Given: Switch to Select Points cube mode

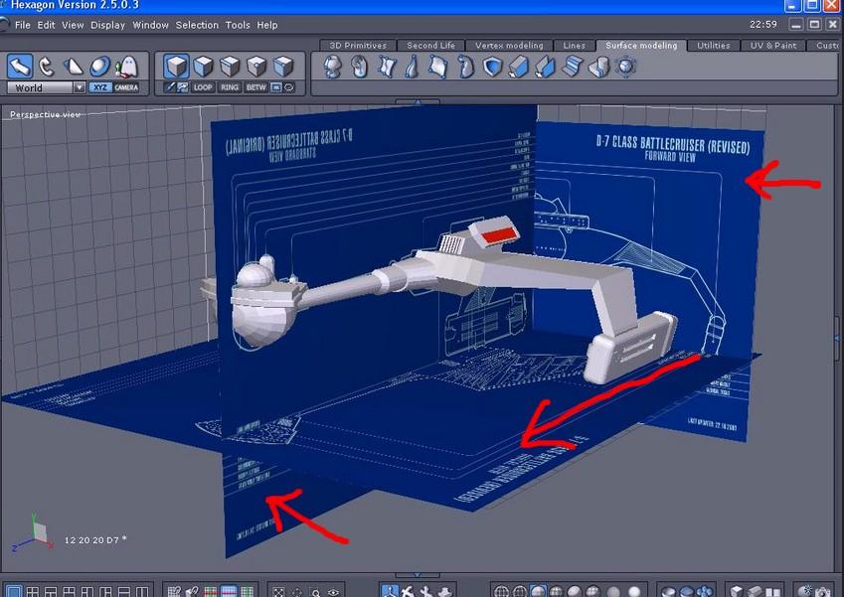Looking at the screenshot, I should pyautogui.click(x=256, y=67).
